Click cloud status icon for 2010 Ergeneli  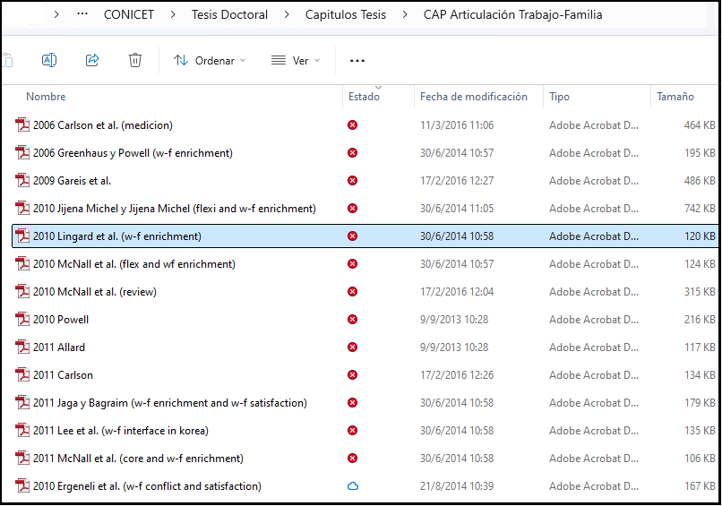click(352, 486)
